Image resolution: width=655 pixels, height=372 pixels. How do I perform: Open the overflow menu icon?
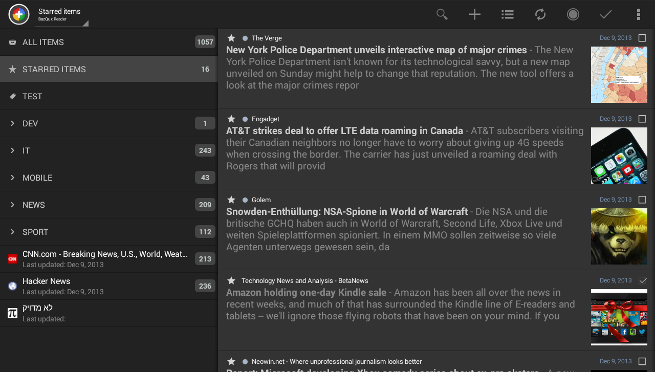638,14
